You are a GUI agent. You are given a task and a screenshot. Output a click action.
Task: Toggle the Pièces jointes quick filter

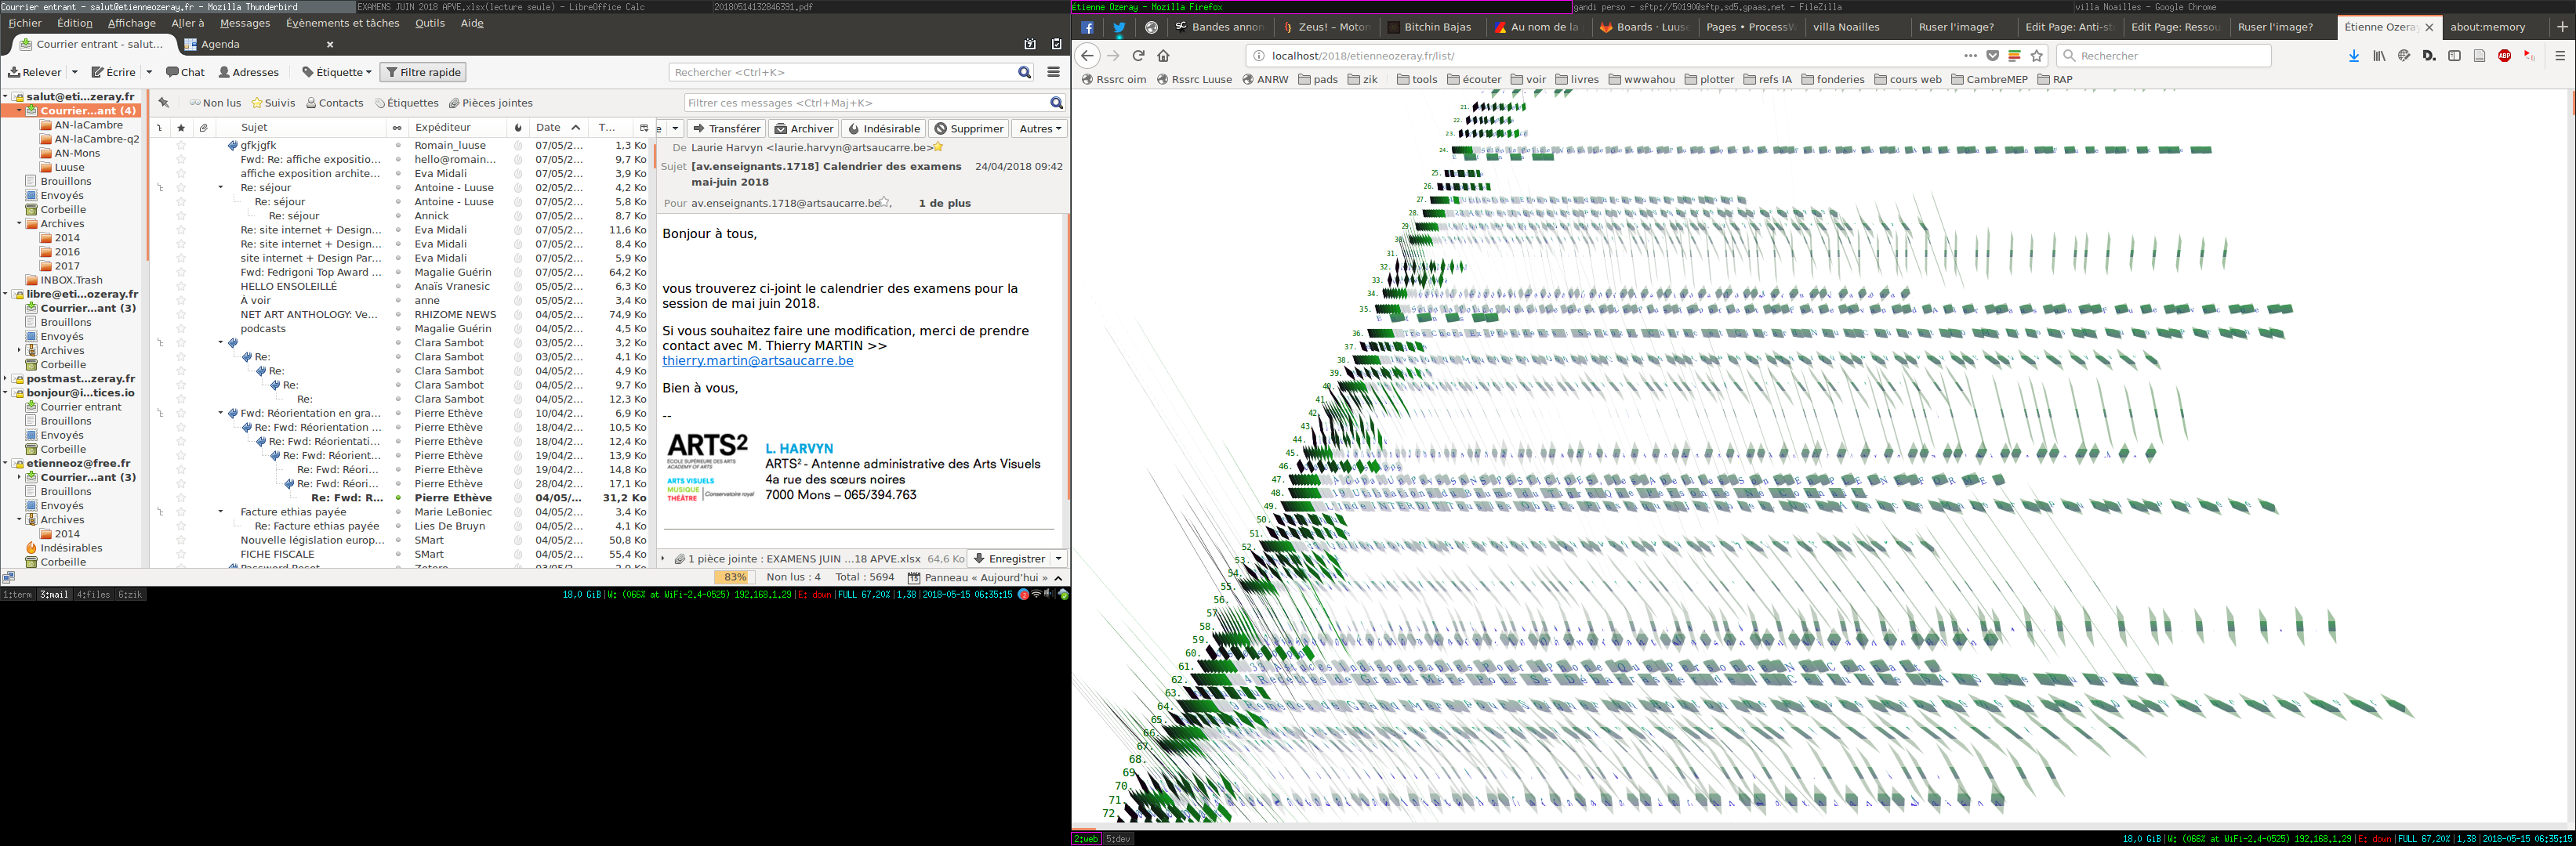[490, 103]
